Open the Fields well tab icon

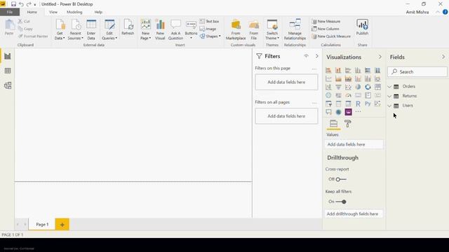[334, 124]
